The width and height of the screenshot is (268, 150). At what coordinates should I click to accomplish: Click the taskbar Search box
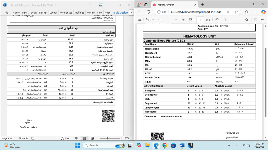point(104,145)
